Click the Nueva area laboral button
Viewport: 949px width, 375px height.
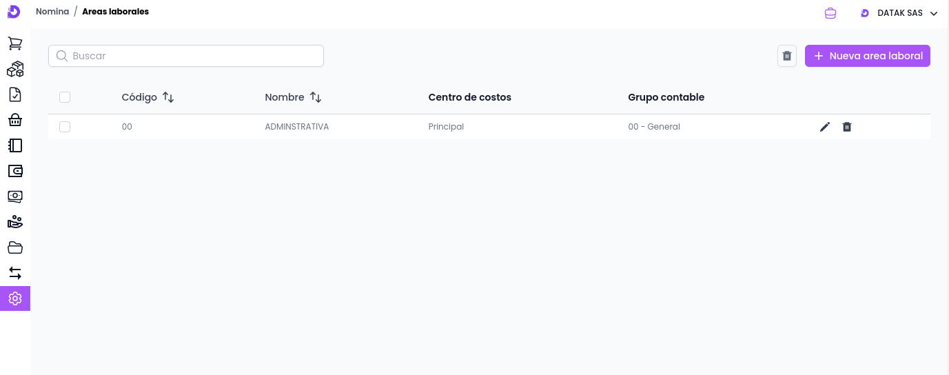point(867,56)
